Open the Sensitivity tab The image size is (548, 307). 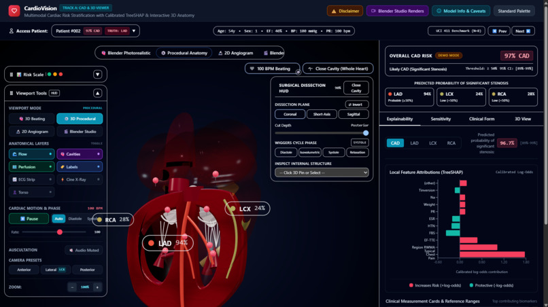[x=441, y=119]
